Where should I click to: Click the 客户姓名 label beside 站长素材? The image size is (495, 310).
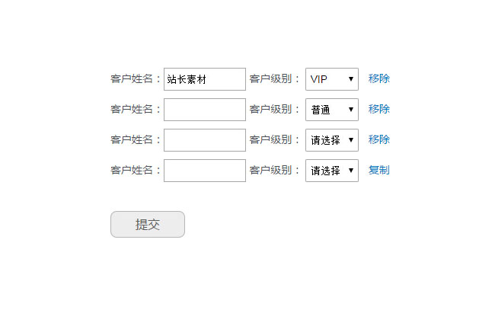[x=136, y=78]
